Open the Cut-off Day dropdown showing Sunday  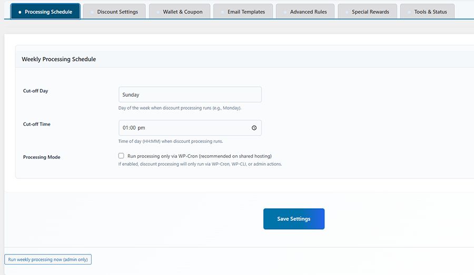pyautogui.click(x=190, y=95)
